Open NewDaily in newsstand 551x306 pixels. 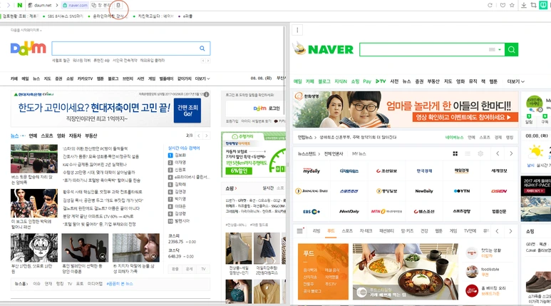pyautogui.click(x=424, y=191)
